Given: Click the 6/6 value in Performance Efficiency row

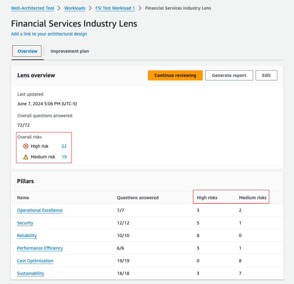Looking at the screenshot, I should coord(120,248).
